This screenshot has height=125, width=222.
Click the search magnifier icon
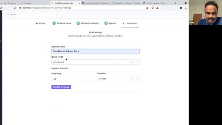[8, 15]
